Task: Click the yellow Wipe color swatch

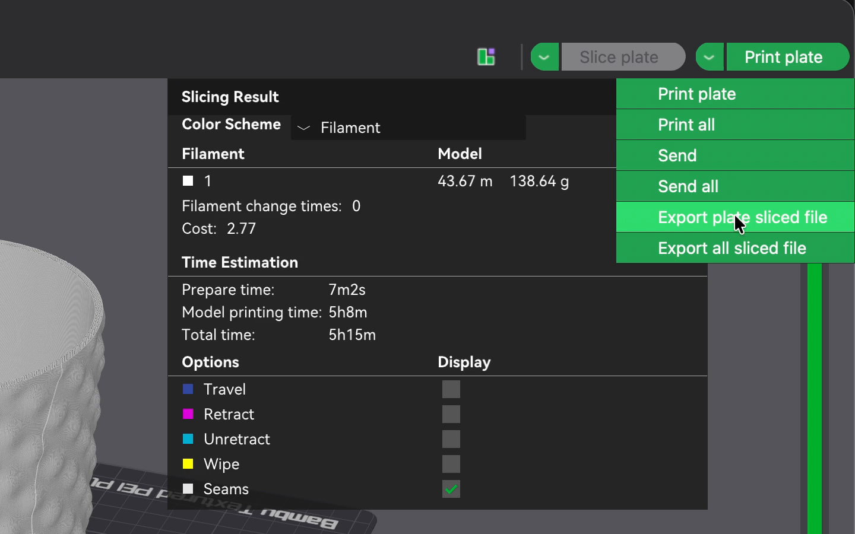Action: click(188, 464)
